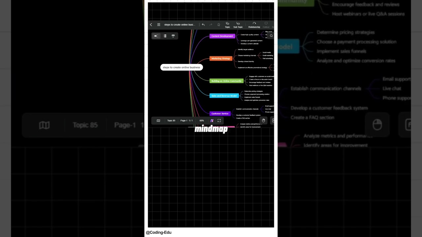Select the 'Social media' leaf node
The image size is (422, 237).
[x=267, y=52]
